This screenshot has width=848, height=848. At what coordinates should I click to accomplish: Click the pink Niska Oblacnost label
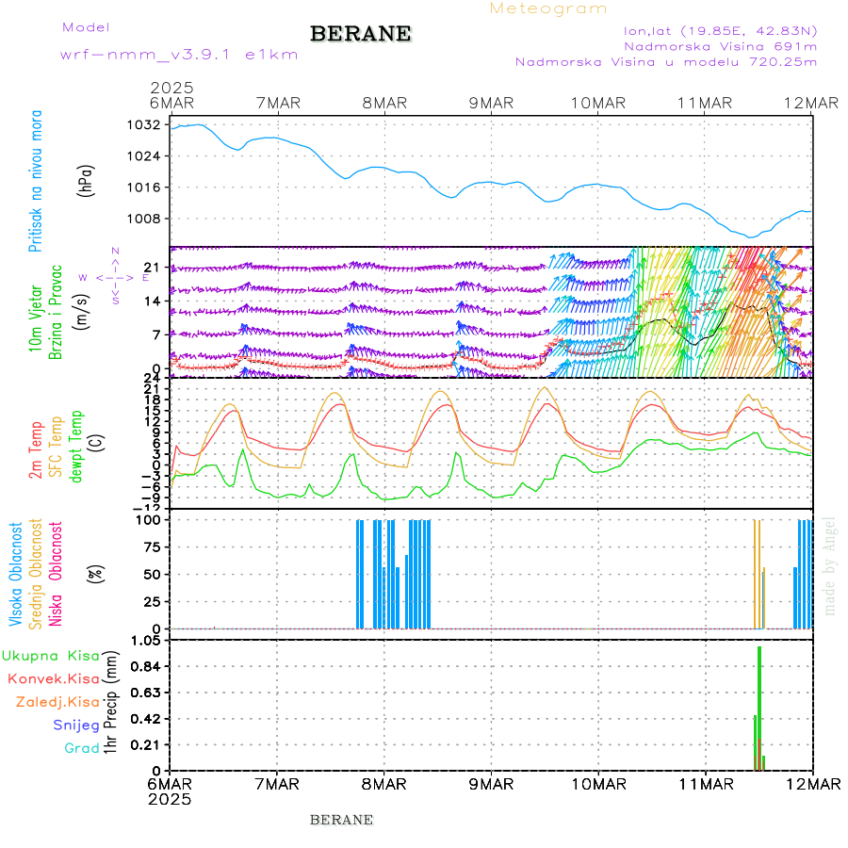[x=56, y=574]
